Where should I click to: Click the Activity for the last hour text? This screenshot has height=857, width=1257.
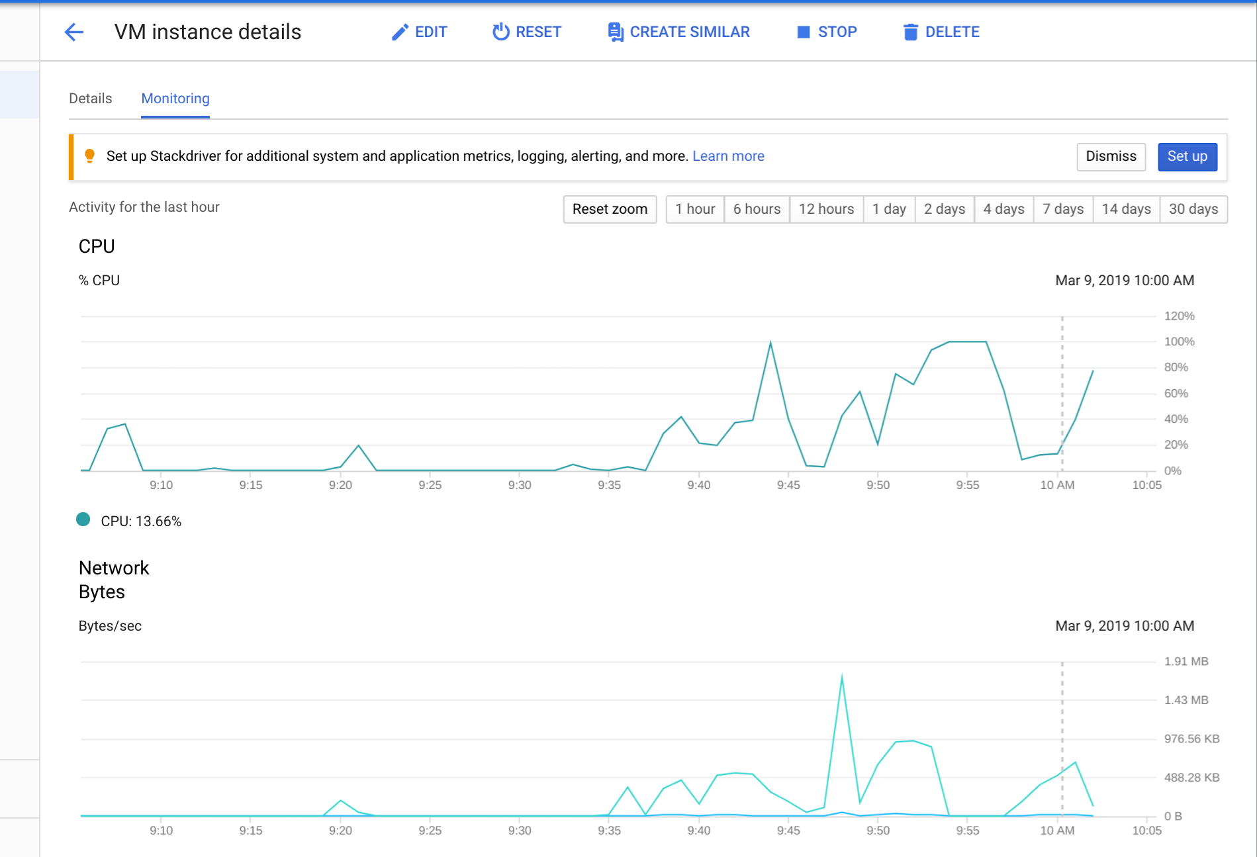(x=144, y=207)
